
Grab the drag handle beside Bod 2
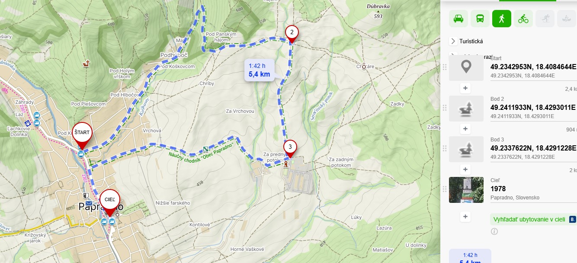444,108
